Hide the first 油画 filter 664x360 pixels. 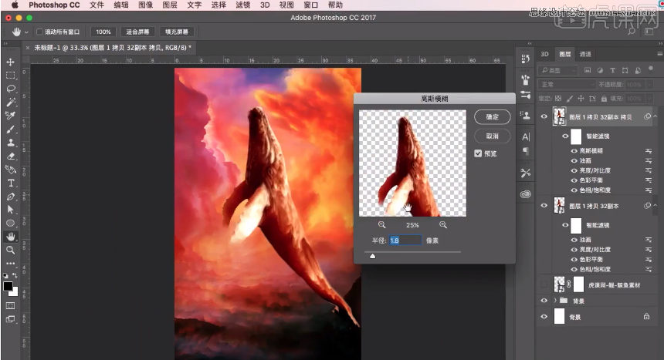[x=574, y=160]
